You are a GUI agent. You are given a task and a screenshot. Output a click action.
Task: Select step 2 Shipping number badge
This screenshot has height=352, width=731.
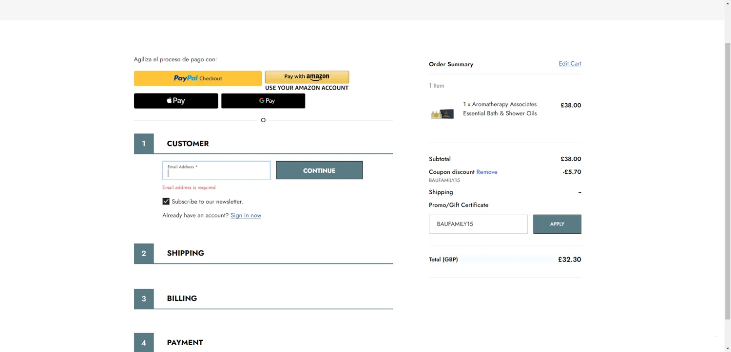point(144,253)
